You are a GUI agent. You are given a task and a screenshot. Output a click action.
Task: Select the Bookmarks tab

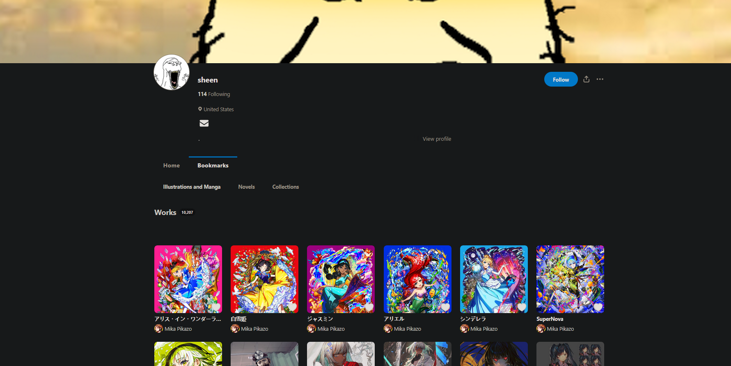click(213, 165)
